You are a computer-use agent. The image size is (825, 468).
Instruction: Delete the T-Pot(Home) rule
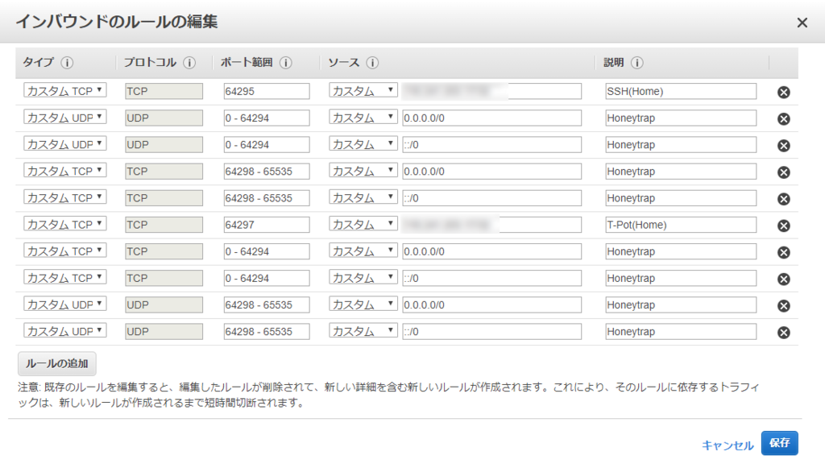[783, 226]
